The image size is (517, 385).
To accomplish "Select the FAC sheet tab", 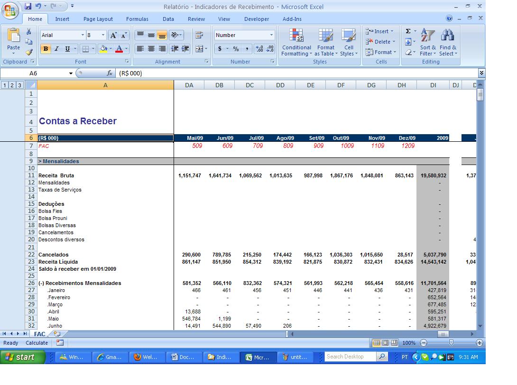I will 40,334.
